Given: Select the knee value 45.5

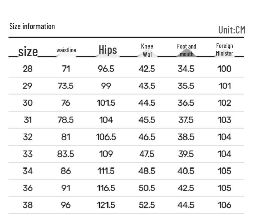Looking at the screenshot, I should [147, 120].
